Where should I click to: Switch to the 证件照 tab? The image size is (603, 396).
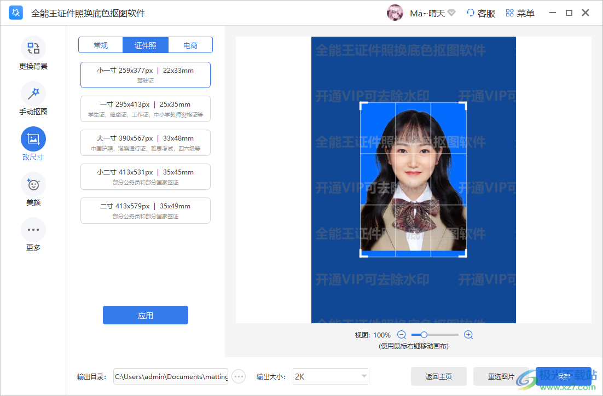tap(146, 45)
